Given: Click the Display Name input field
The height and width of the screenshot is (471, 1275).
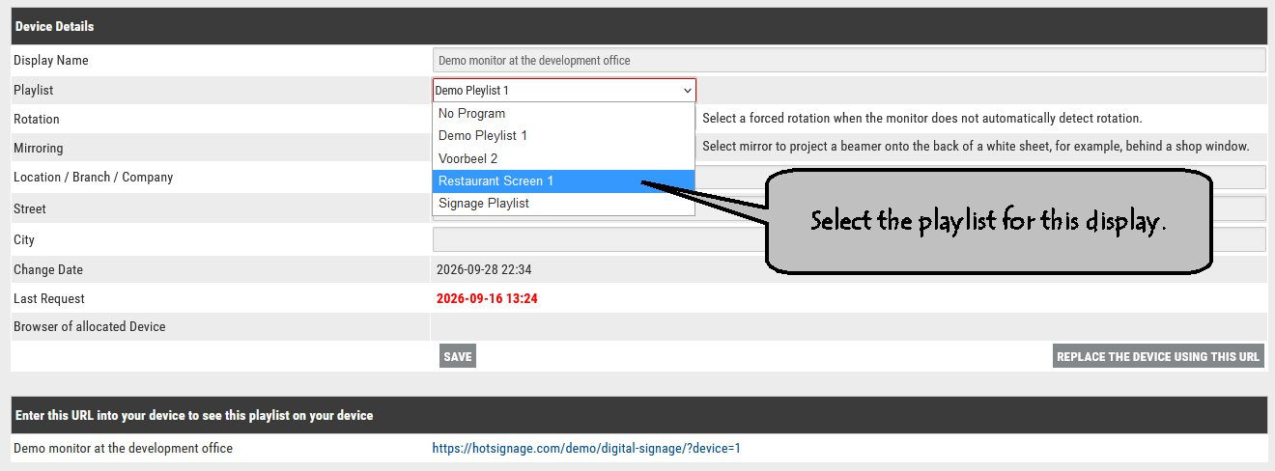Looking at the screenshot, I should pos(849,60).
